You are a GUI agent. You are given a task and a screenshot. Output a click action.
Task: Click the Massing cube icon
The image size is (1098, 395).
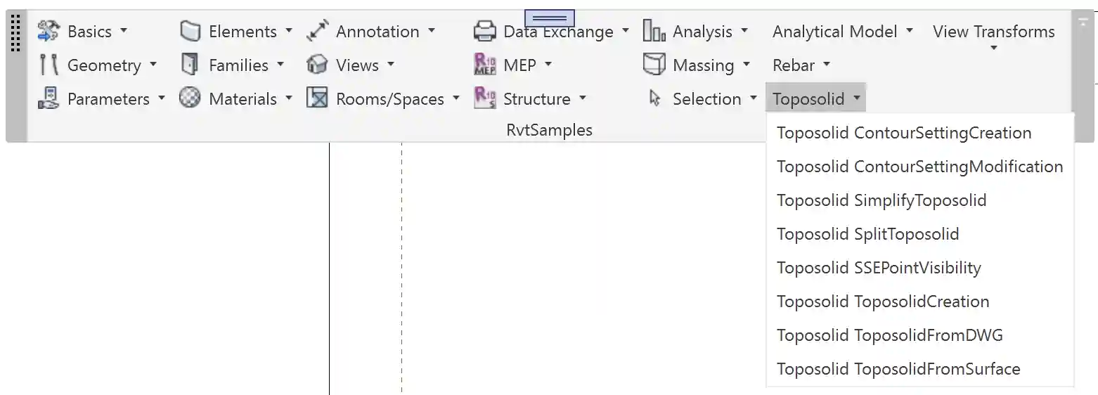(654, 65)
